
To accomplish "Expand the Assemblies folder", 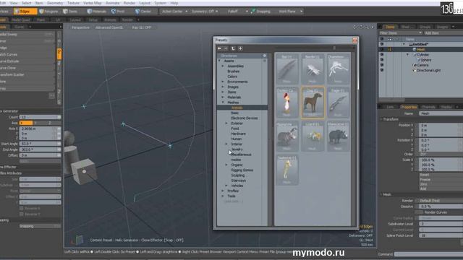I will 223,66.
